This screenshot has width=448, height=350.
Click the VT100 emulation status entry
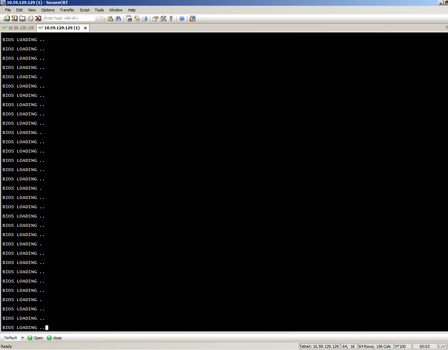point(403,346)
